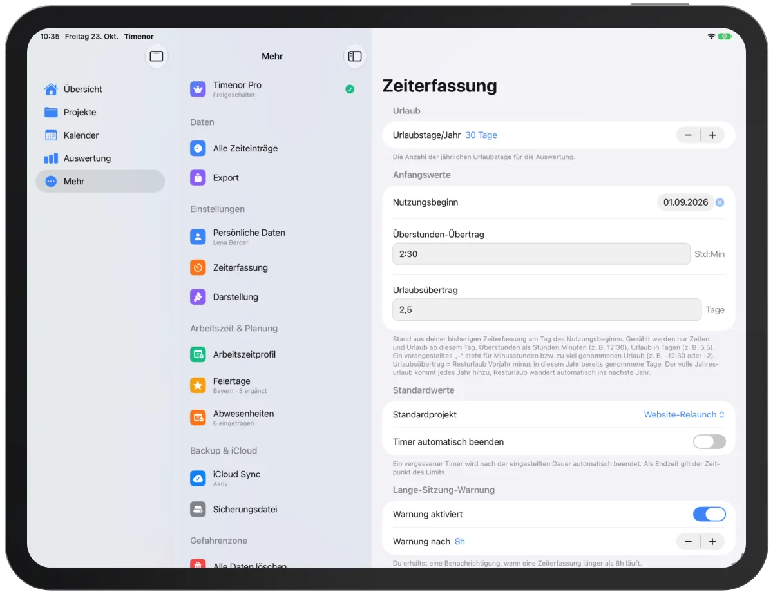Open the Export icon entry
This screenshot has height=594, width=773.
[198, 178]
